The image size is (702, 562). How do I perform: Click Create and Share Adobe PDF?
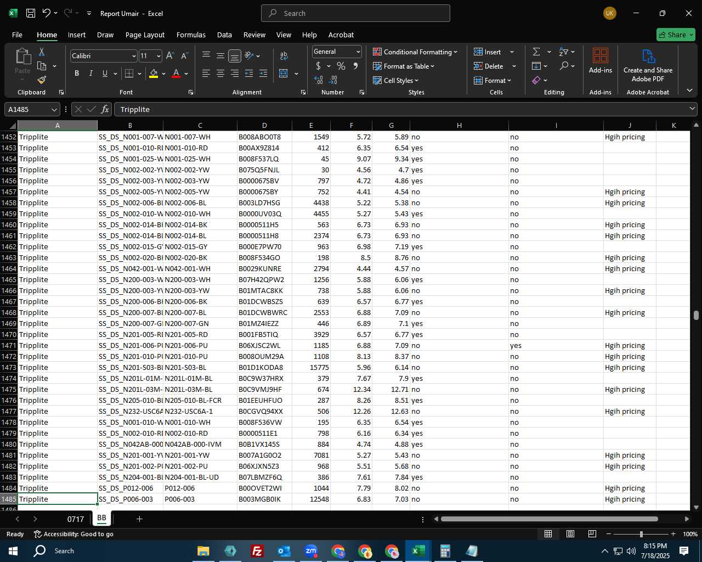click(648, 65)
